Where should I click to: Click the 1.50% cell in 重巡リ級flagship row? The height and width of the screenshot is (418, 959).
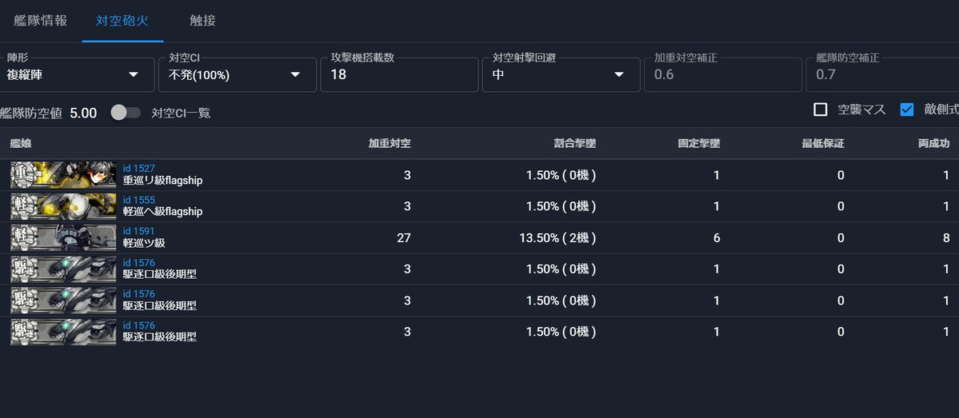[560, 175]
